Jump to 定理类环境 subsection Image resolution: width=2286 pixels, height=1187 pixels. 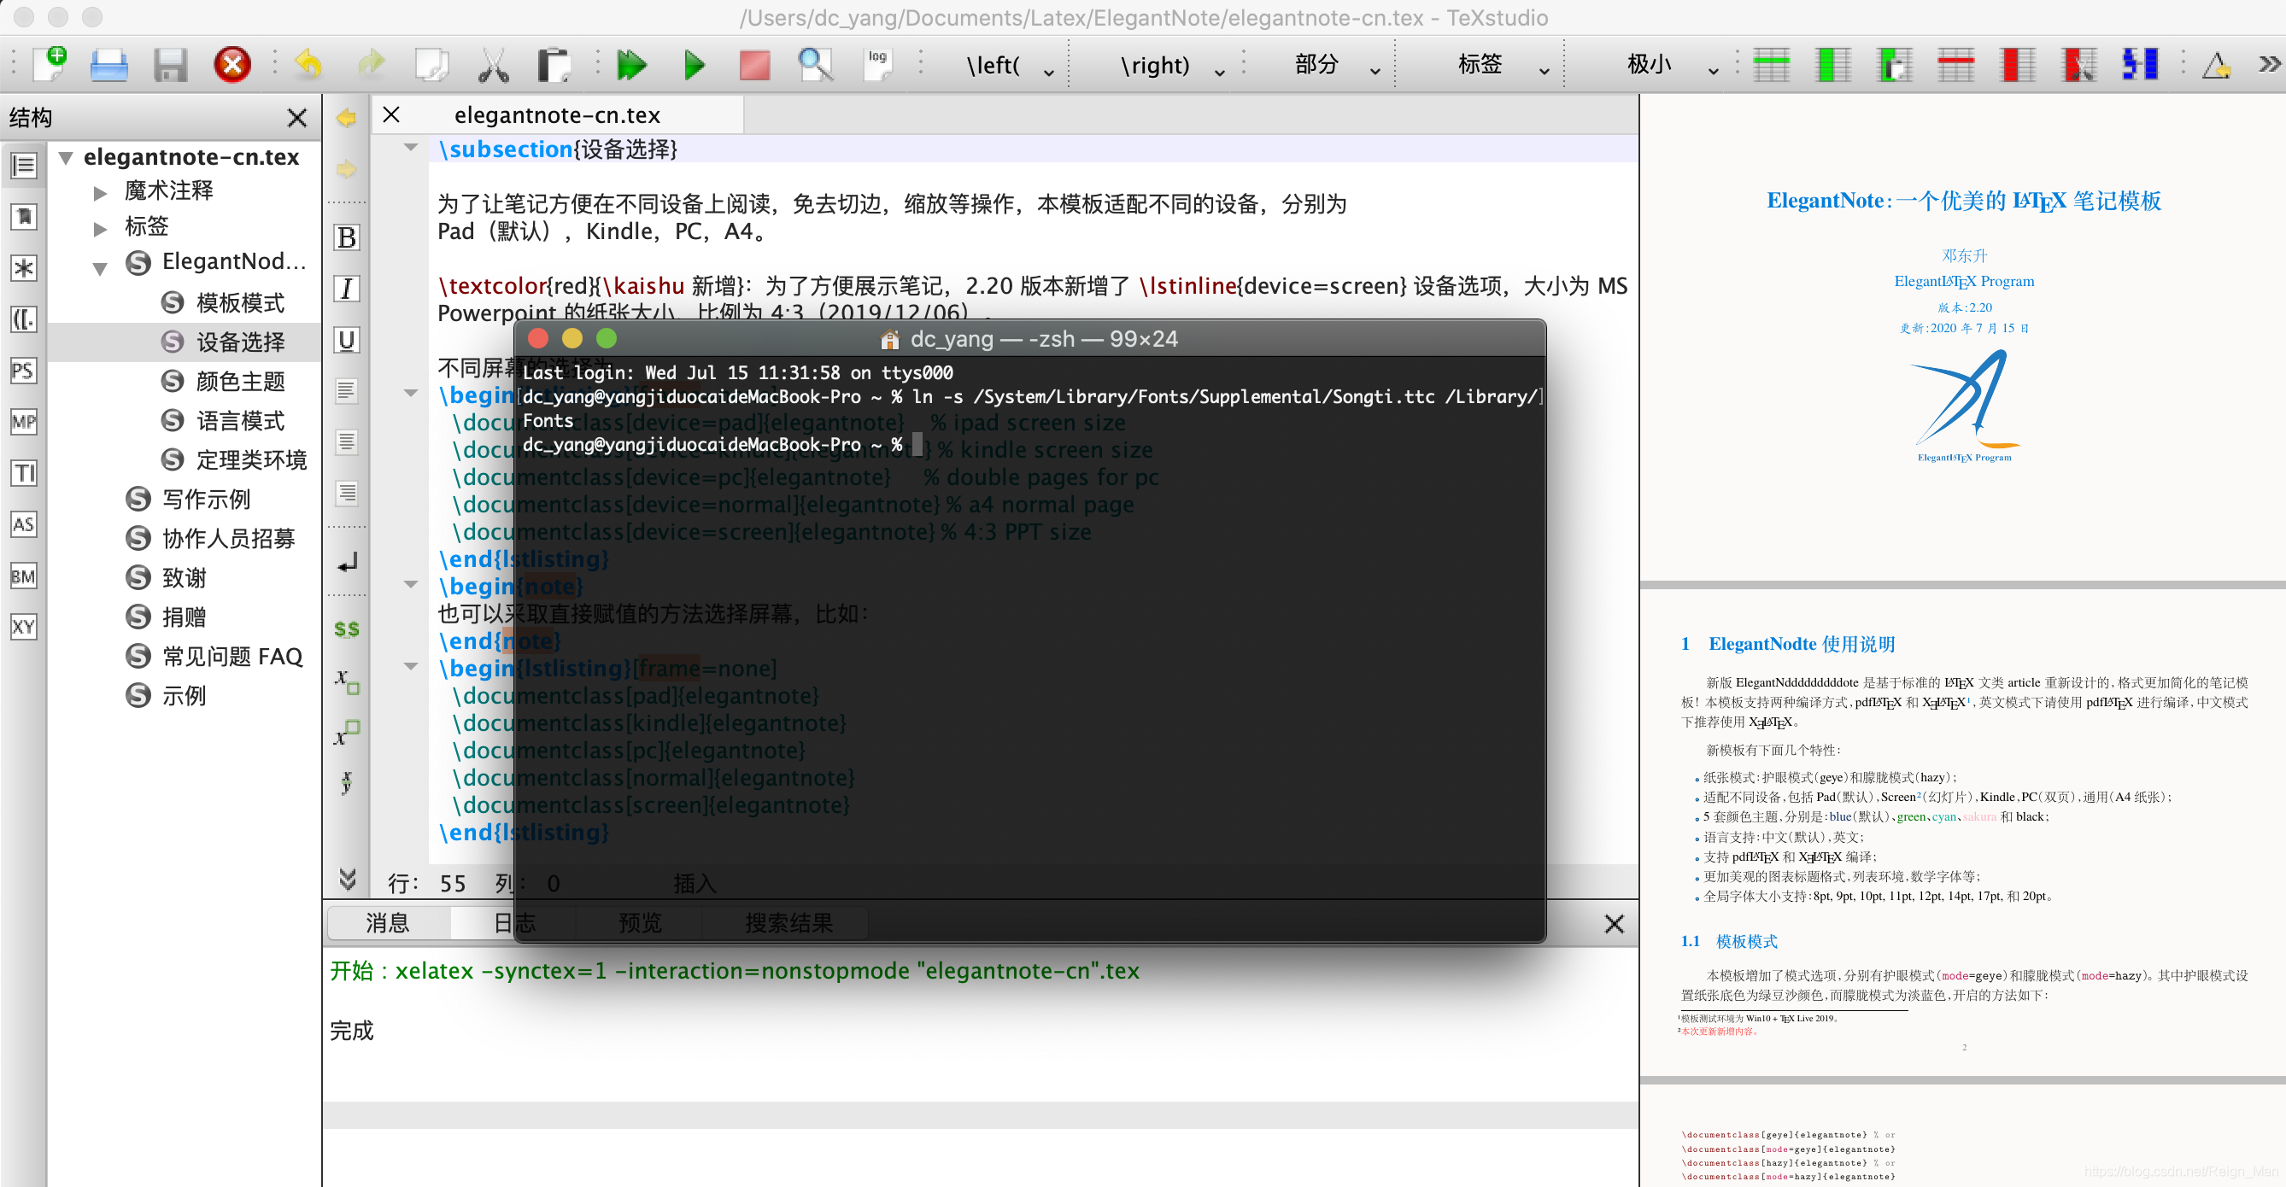(x=250, y=459)
